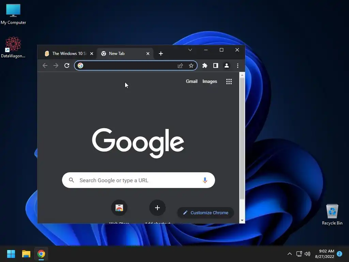
Task: Click the search magnifier icon in Google box
Action: point(71,180)
